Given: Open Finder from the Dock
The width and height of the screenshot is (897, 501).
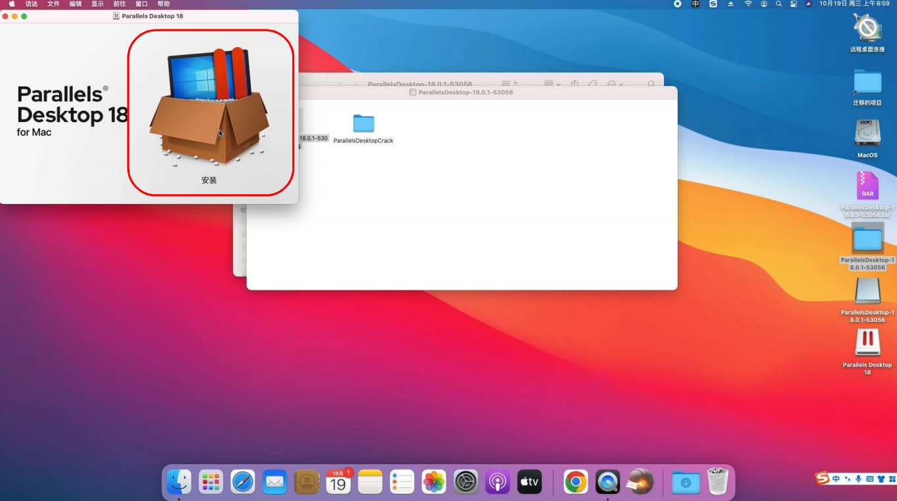Looking at the screenshot, I should point(179,482).
